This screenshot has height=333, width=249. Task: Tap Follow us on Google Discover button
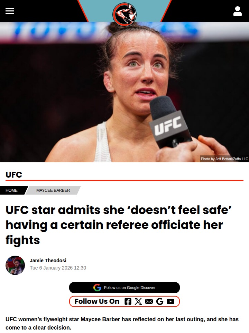coord(124,288)
